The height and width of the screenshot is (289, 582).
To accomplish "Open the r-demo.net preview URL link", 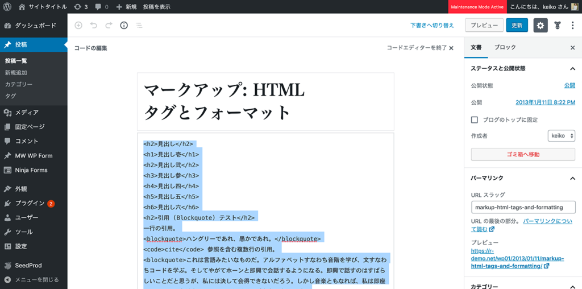I will click(517, 258).
